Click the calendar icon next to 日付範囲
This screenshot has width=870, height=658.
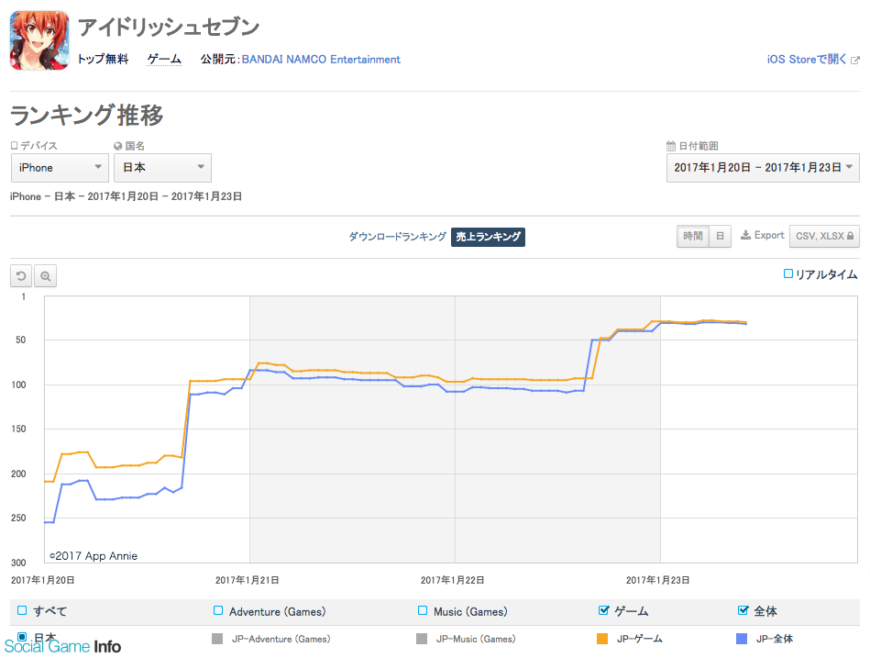pyautogui.click(x=671, y=146)
